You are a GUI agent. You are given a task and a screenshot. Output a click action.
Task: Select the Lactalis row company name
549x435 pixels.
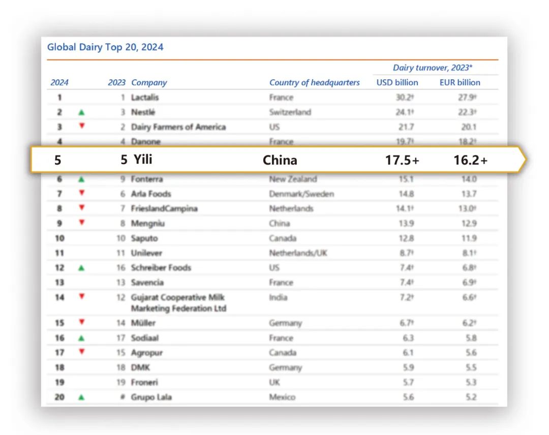(x=144, y=97)
